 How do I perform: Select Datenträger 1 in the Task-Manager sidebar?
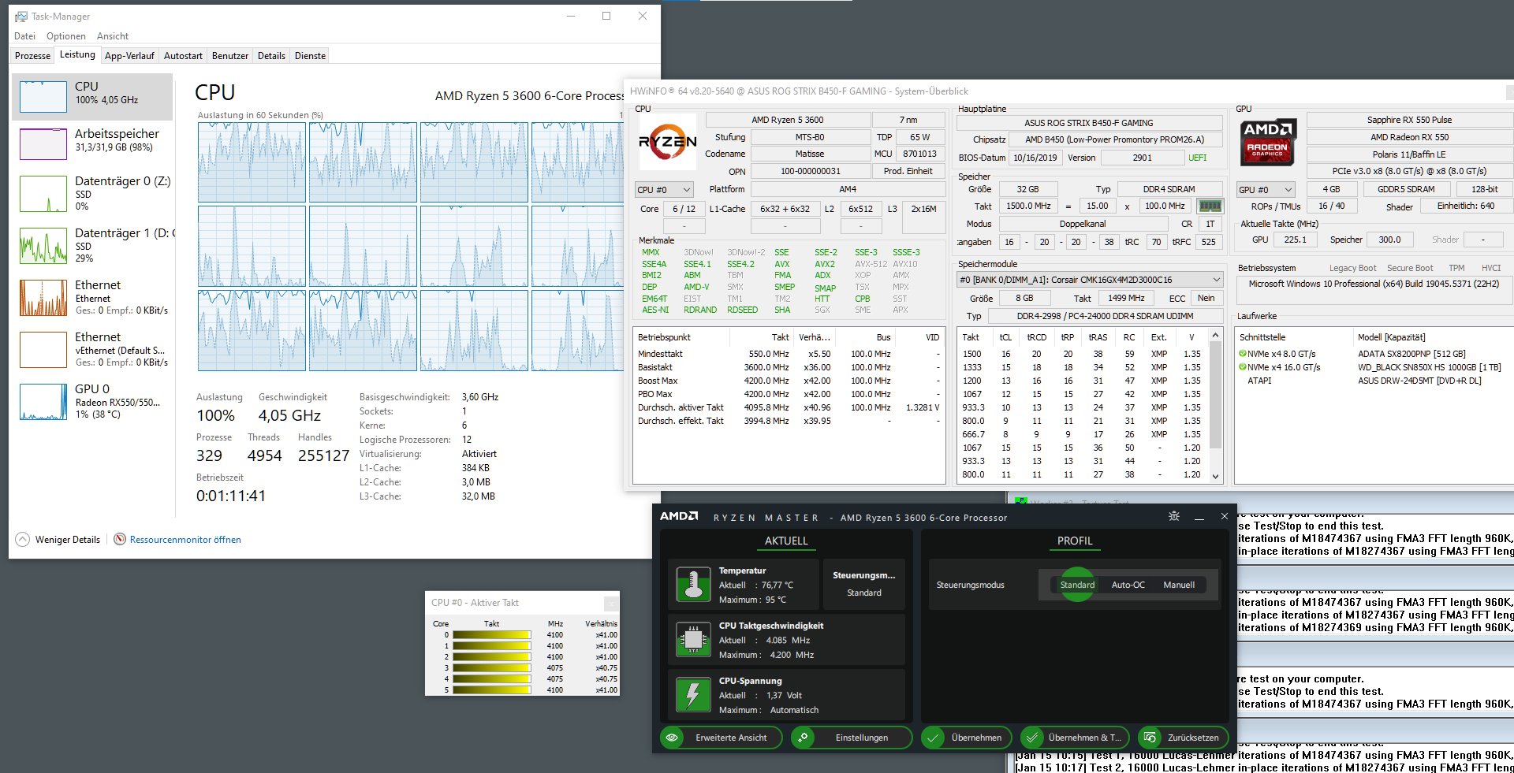click(x=93, y=245)
